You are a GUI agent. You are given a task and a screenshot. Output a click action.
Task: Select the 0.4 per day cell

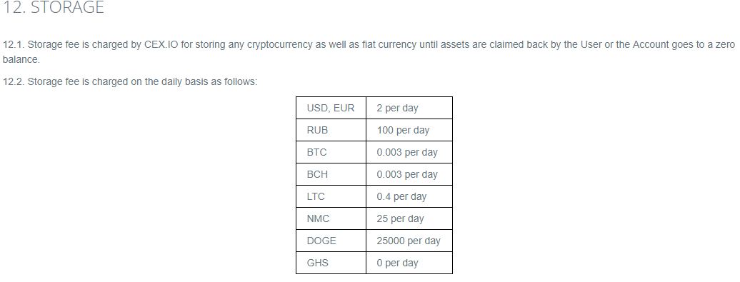pos(409,196)
